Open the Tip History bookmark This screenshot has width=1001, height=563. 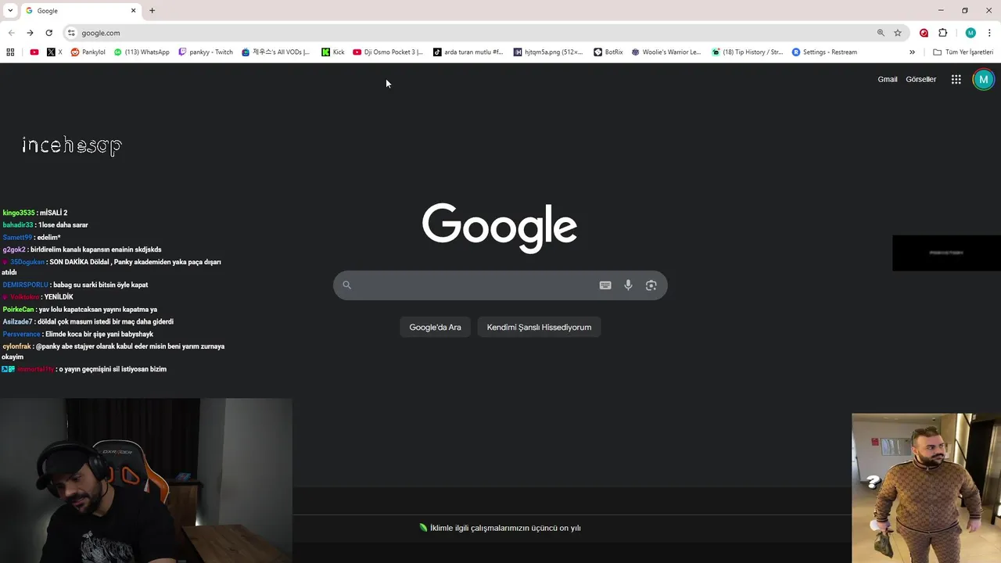pyautogui.click(x=747, y=52)
